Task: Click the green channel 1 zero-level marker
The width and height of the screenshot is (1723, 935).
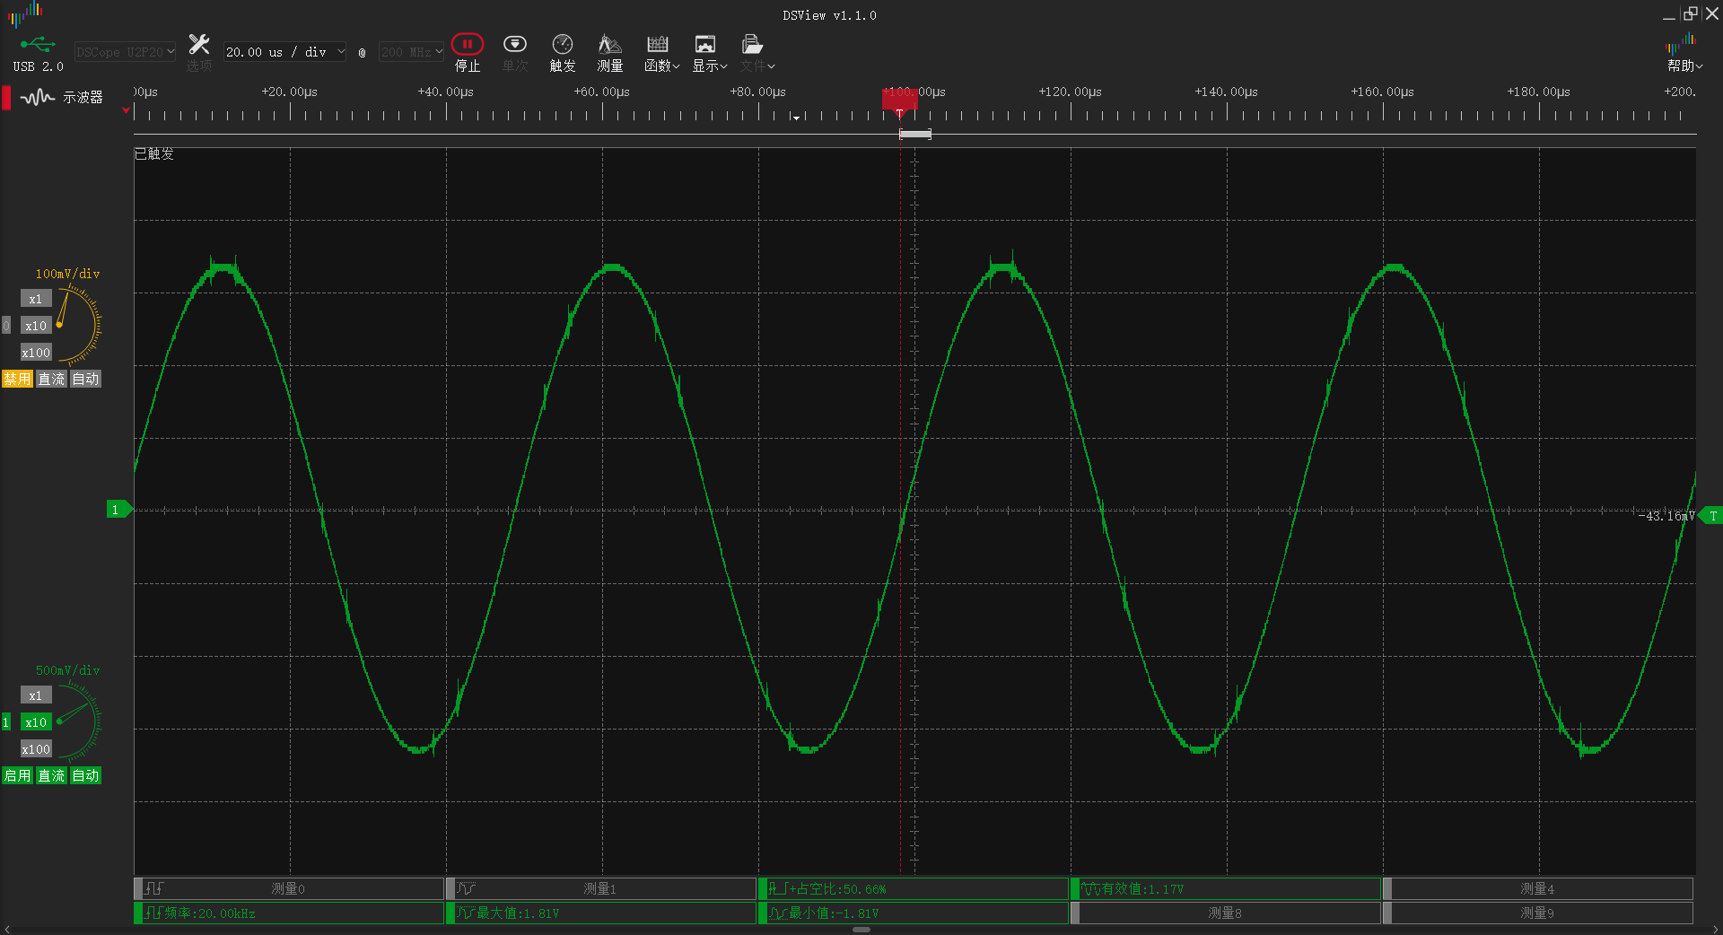Action: coord(118,510)
